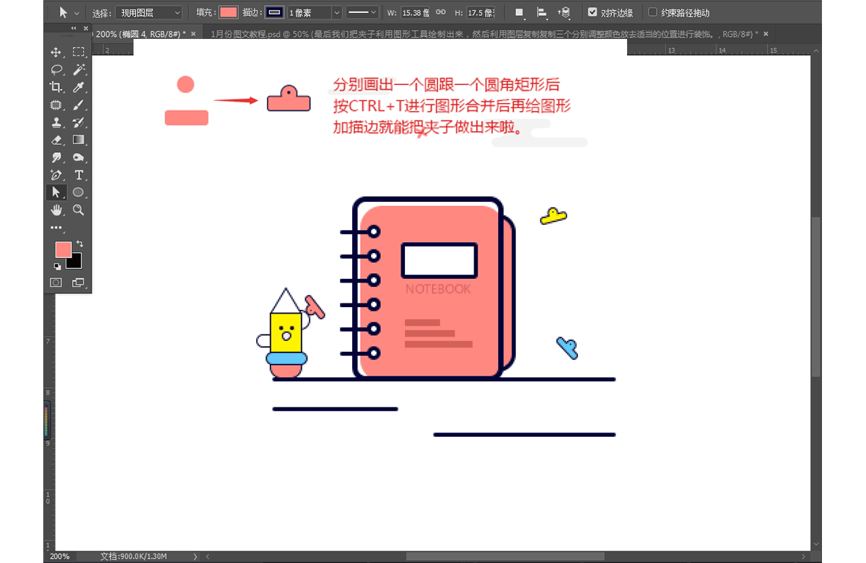Select the Lasso tool
866x563 pixels.
point(56,71)
